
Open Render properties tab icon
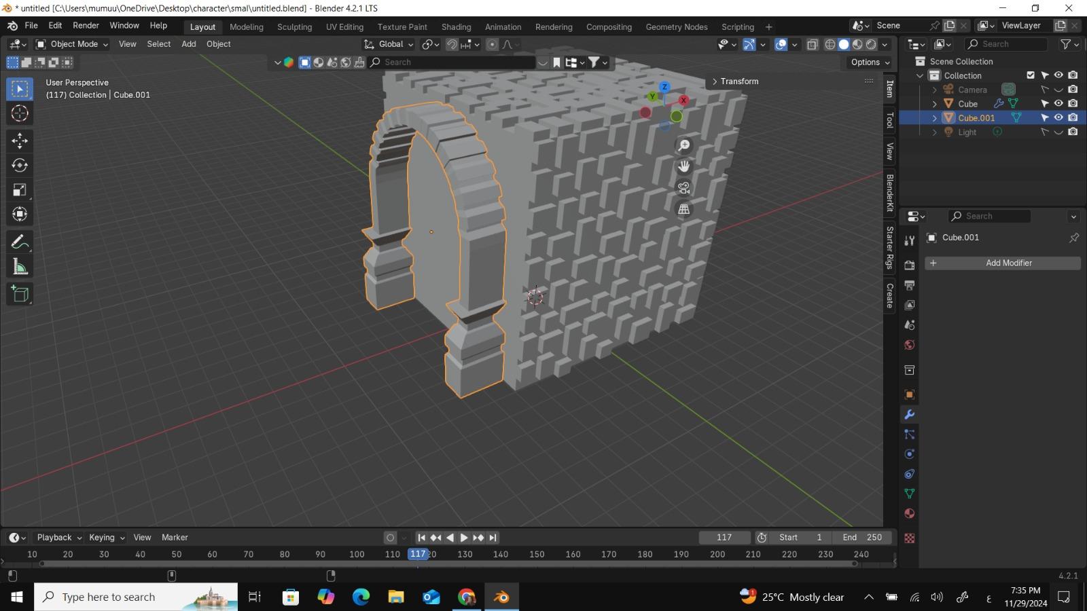click(909, 265)
